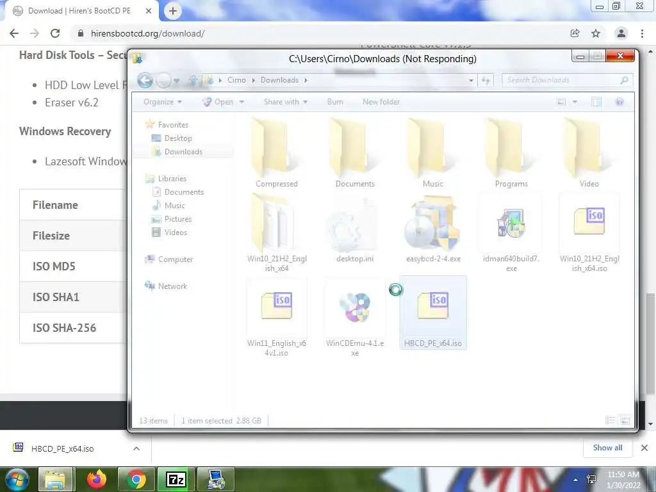Open the Organize menu
Image resolution: width=656 pixels, height=492 pixels.
coord(163,102)
